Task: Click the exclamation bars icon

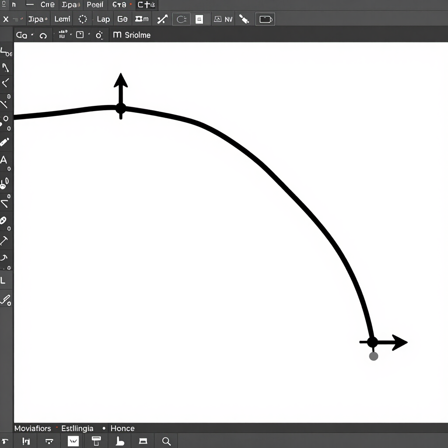Action: pos(26,441)
